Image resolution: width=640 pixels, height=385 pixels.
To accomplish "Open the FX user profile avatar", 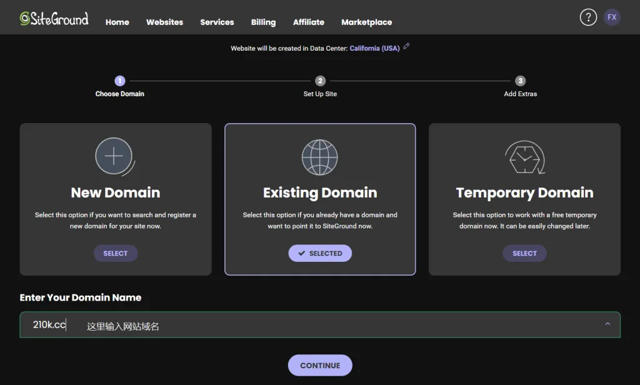I will (x=612, y=17).
